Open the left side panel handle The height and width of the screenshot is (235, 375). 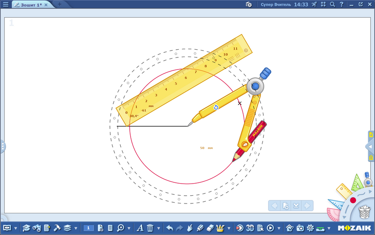pos(3,146)
